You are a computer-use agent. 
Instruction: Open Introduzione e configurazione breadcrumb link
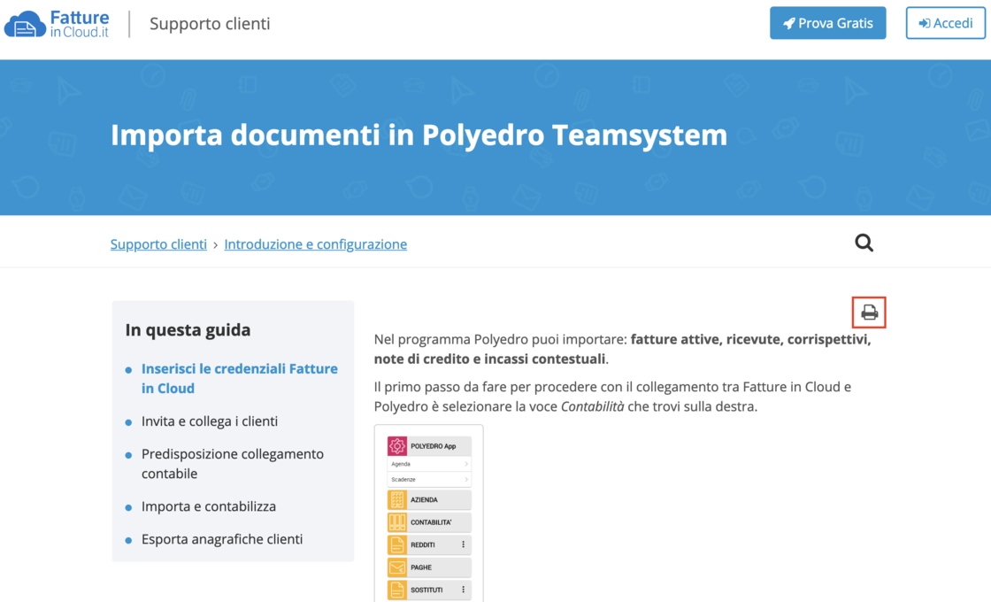(x=315, y=244)
